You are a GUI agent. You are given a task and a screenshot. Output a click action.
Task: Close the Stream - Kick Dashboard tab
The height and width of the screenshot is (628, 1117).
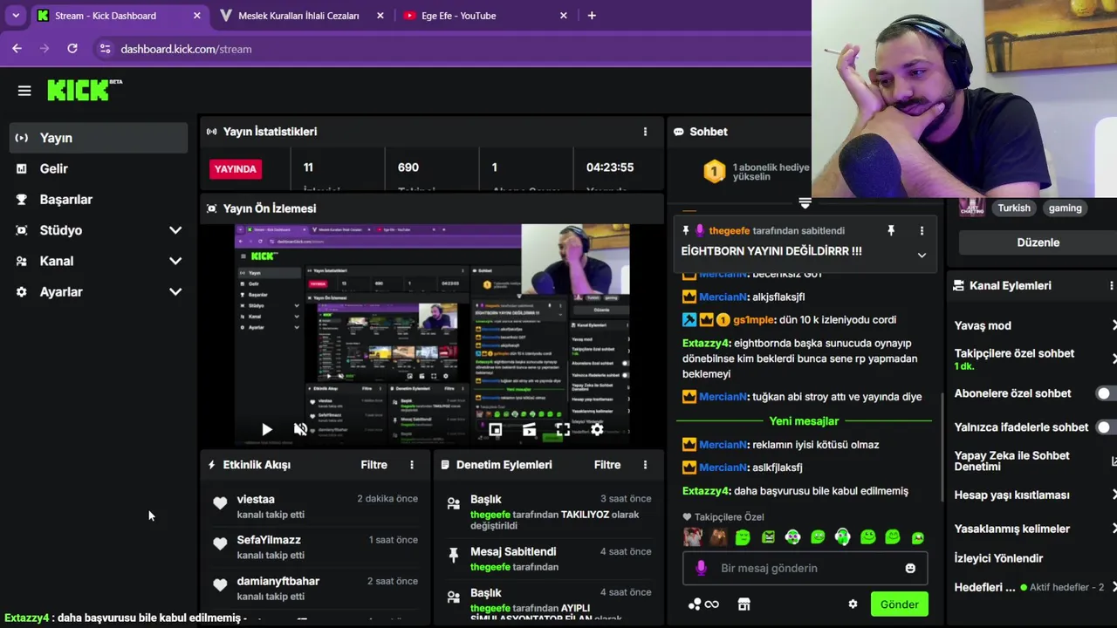(x=196, y=16)
